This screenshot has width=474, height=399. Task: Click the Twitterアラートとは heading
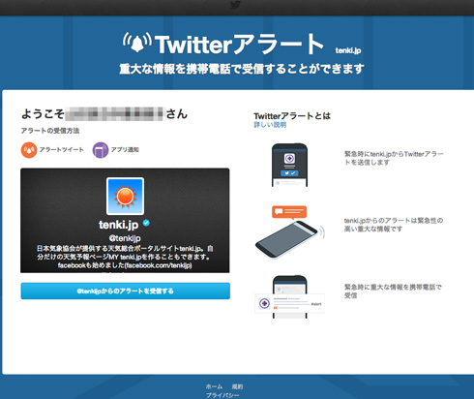[292, 115]
